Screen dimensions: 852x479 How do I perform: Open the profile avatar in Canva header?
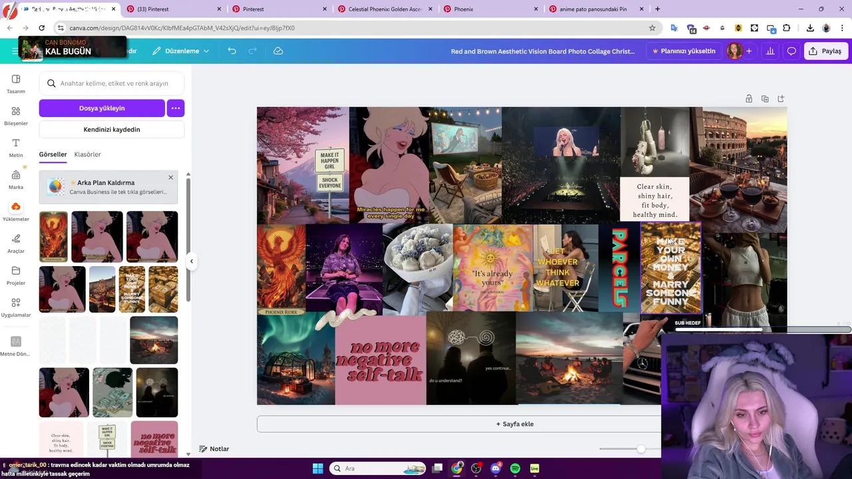[x=734, y=51]
